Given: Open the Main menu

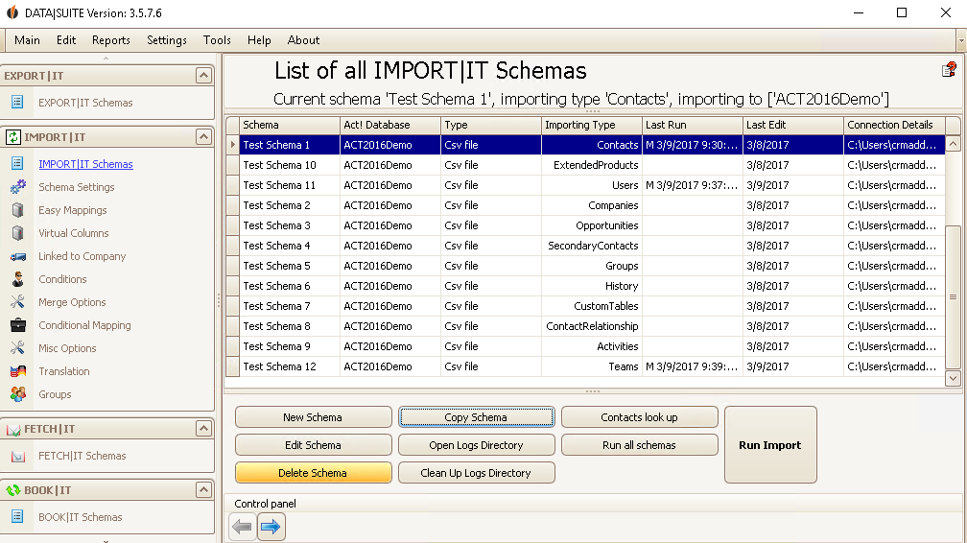Looking at the screenshot, I should pyautogui.click(x=27, y=40).
